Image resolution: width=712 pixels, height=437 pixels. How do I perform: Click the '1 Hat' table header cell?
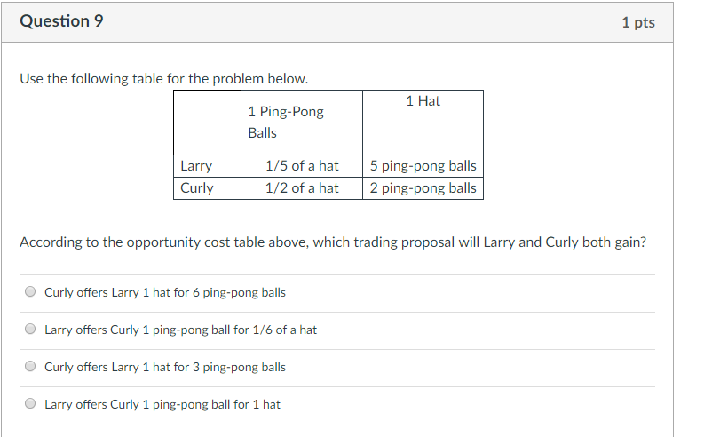click(x=423, y=123)
